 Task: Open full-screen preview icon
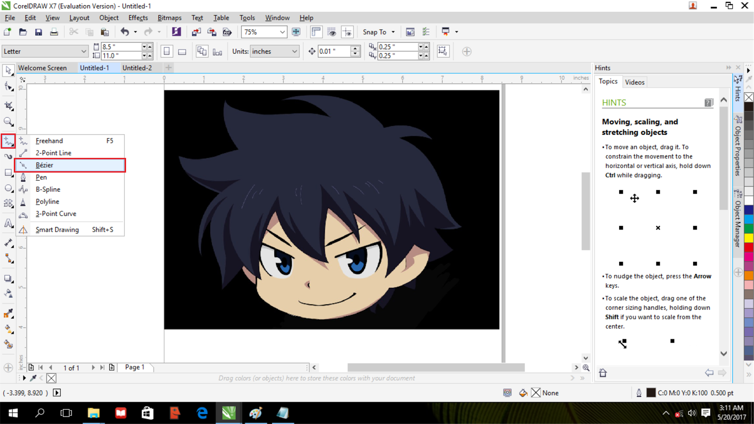tap(296, 32)
